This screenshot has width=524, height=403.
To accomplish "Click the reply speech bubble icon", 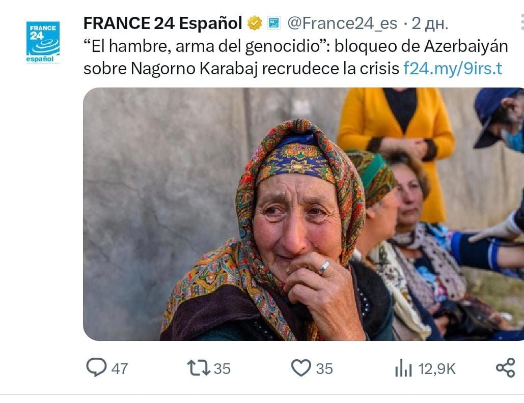I will tap(96, 368).
